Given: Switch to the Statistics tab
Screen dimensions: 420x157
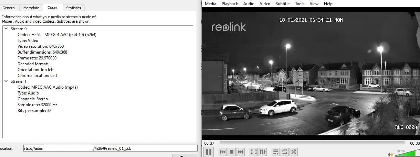Looking at the screenshot, I should [73, 8].
